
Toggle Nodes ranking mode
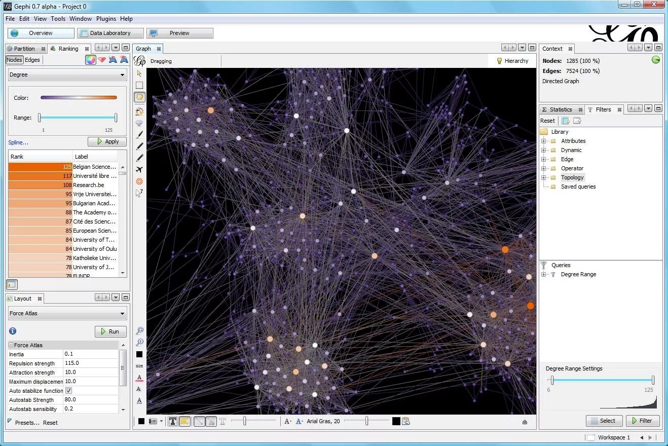[14, 60]
